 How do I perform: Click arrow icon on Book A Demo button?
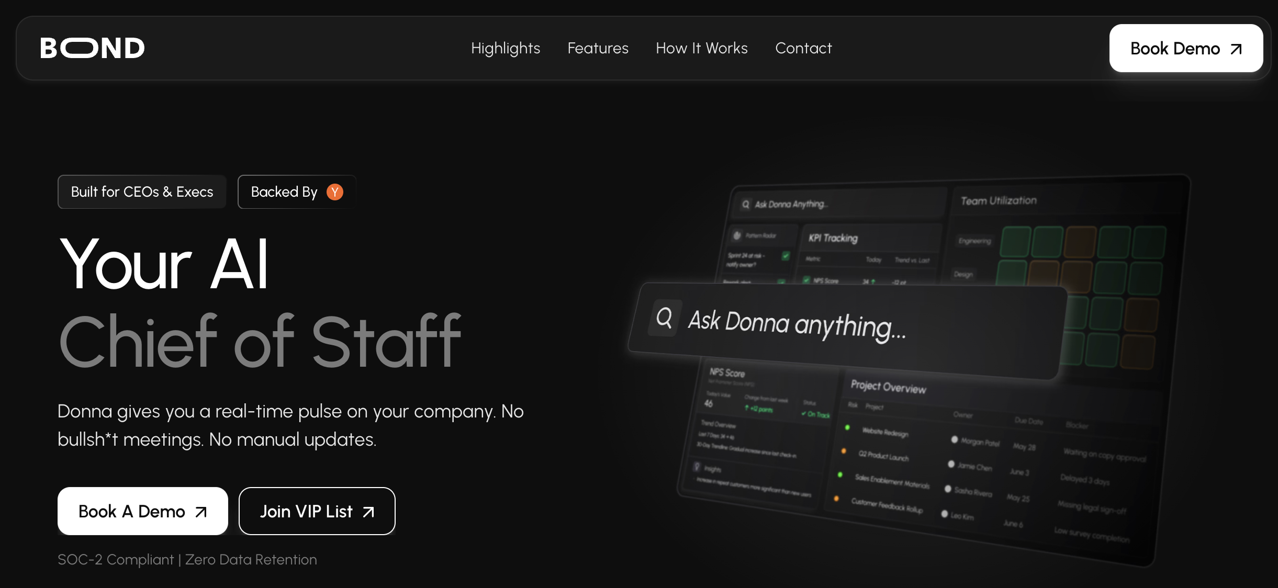click(x=201, y=512)
